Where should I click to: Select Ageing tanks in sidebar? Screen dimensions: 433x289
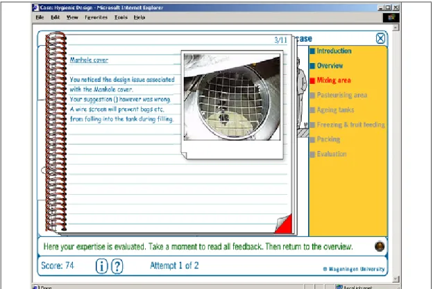(x=335, y=110)
